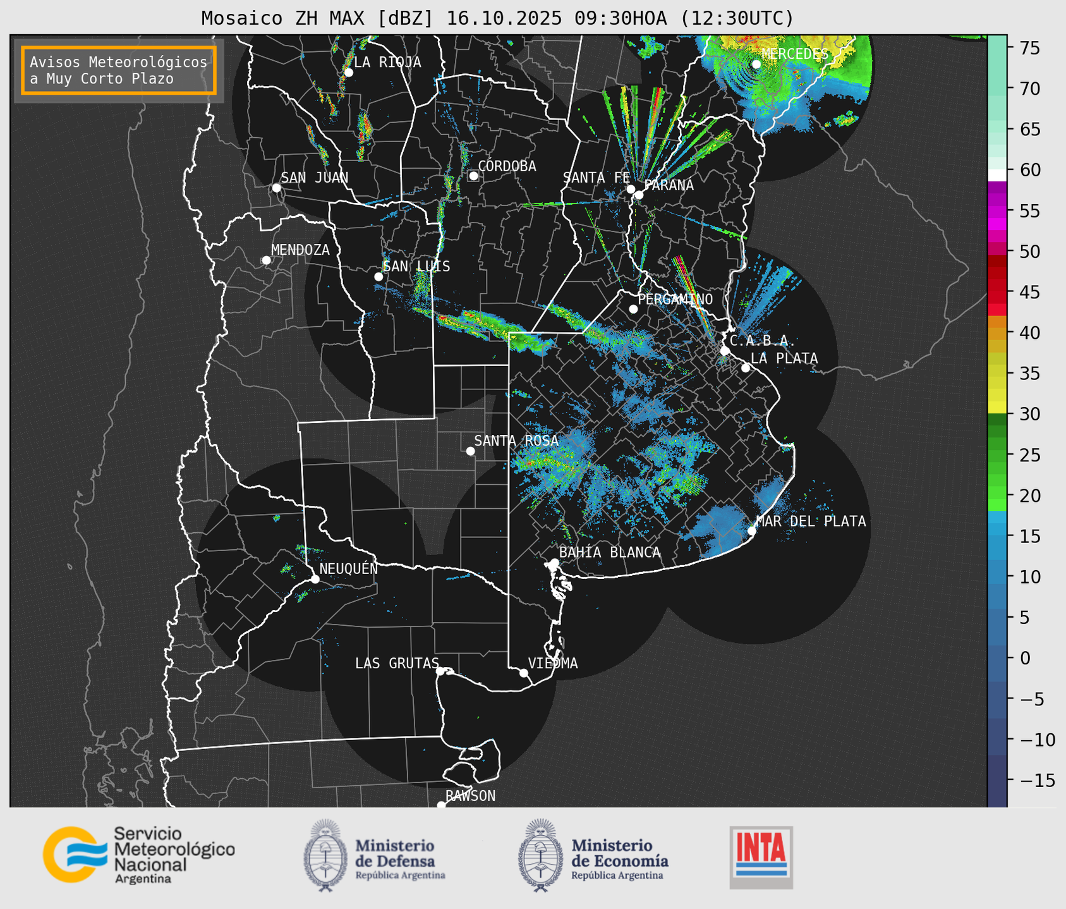Viewport: 1066px width, 909px height.
Task: Select the La Rioja city marker dot
Action: coord(348,73)
